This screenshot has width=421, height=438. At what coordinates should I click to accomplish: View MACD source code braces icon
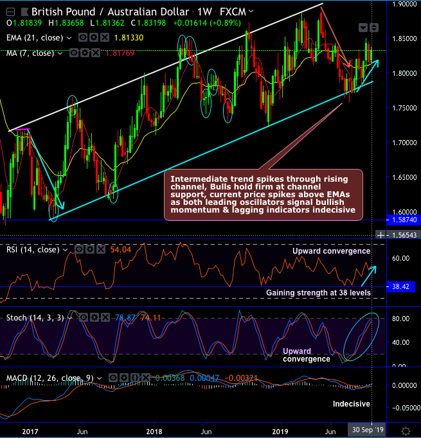(x=135, y=378)
